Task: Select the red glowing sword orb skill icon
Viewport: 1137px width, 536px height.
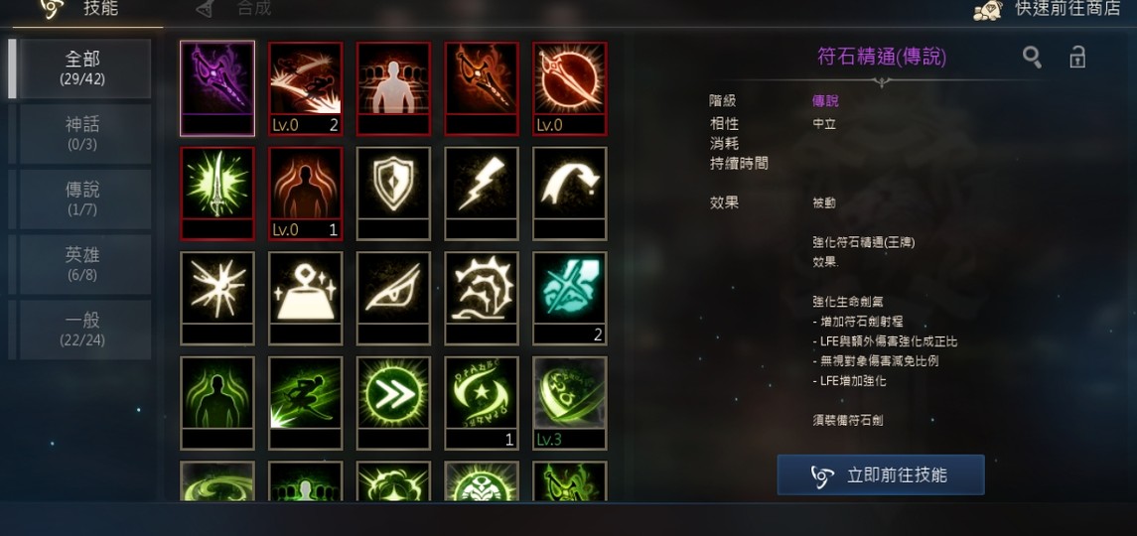Action: click(570, 88)
